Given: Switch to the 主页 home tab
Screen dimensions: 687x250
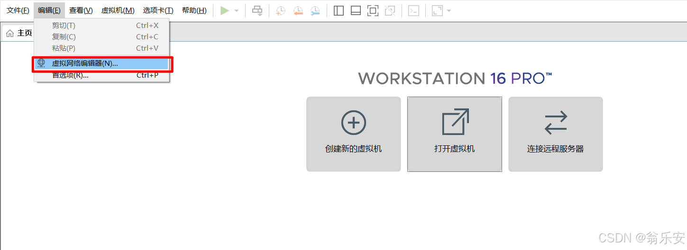Looking at the screenshot, I should click(19, 33).
